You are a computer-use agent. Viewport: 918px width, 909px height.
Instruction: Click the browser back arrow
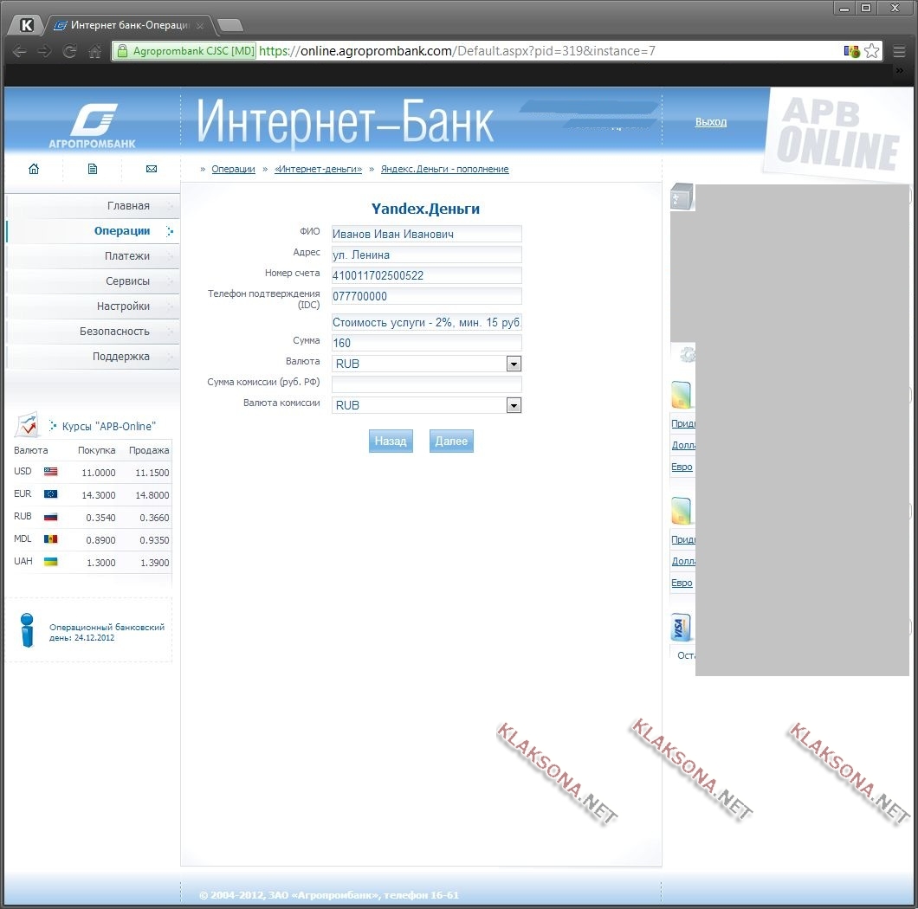[19, 51]
